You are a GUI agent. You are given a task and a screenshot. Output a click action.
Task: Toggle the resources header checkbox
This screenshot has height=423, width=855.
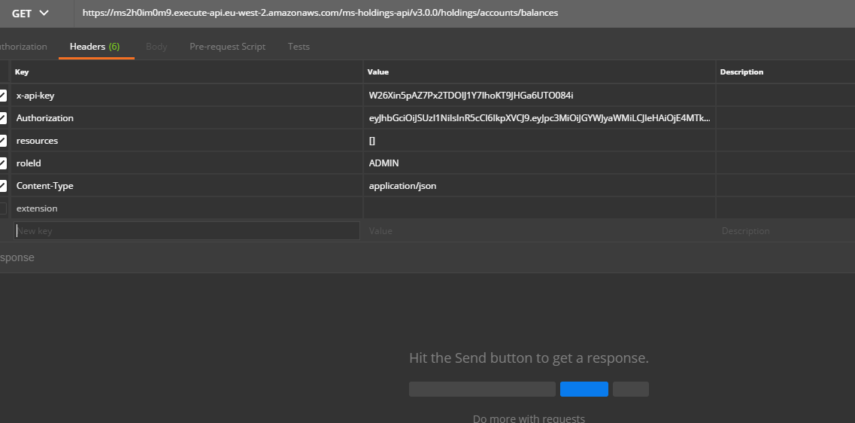(x=3, y=141)
